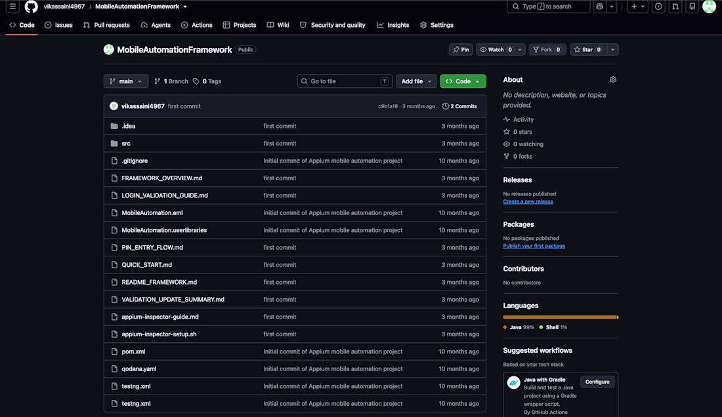Open the Agents tab
Viewport: 722px width, 417px height.
pos(156,26)
